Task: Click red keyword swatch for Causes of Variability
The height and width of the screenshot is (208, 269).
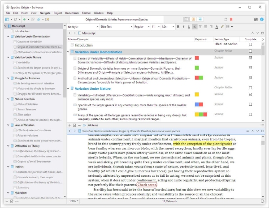Action: [197, 58]
